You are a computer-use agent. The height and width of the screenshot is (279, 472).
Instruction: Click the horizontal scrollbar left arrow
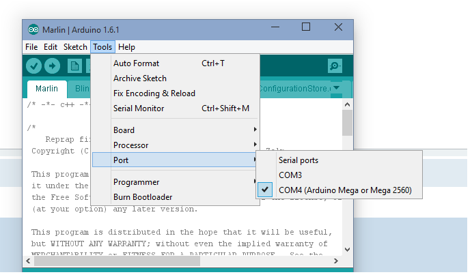click(x=28, y=261)
